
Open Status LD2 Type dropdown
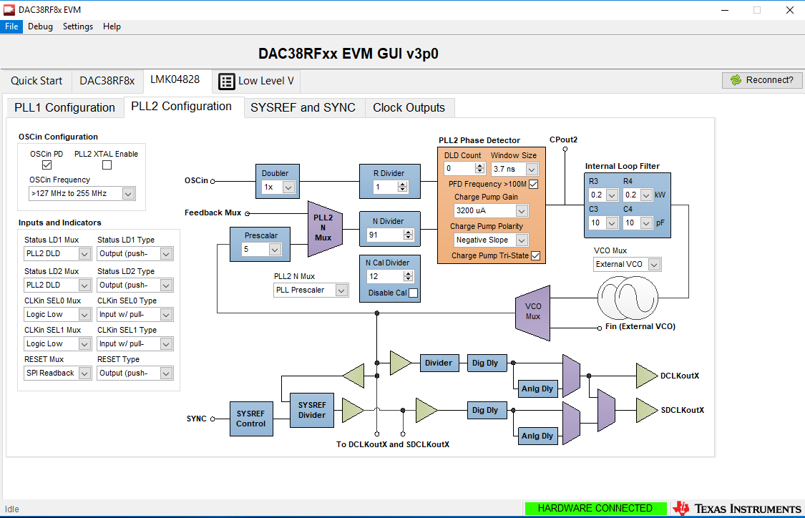tap(166, 285)
